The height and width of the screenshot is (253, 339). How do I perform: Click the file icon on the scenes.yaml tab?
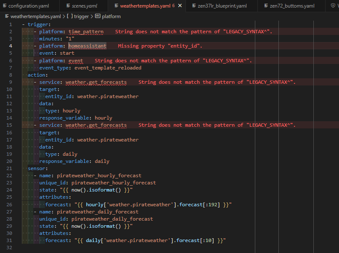68,6
